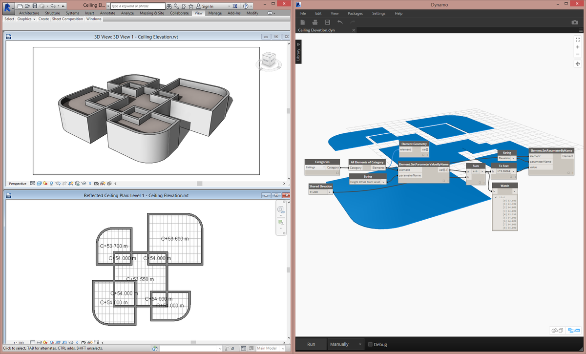Open the Manually run mode dropdown
Viewport: 586px width, 354px height.
pos(346,344)
